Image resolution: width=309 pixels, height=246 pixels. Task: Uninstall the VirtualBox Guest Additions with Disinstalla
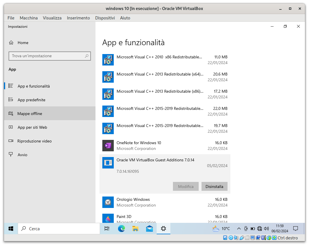pos(214,187)
